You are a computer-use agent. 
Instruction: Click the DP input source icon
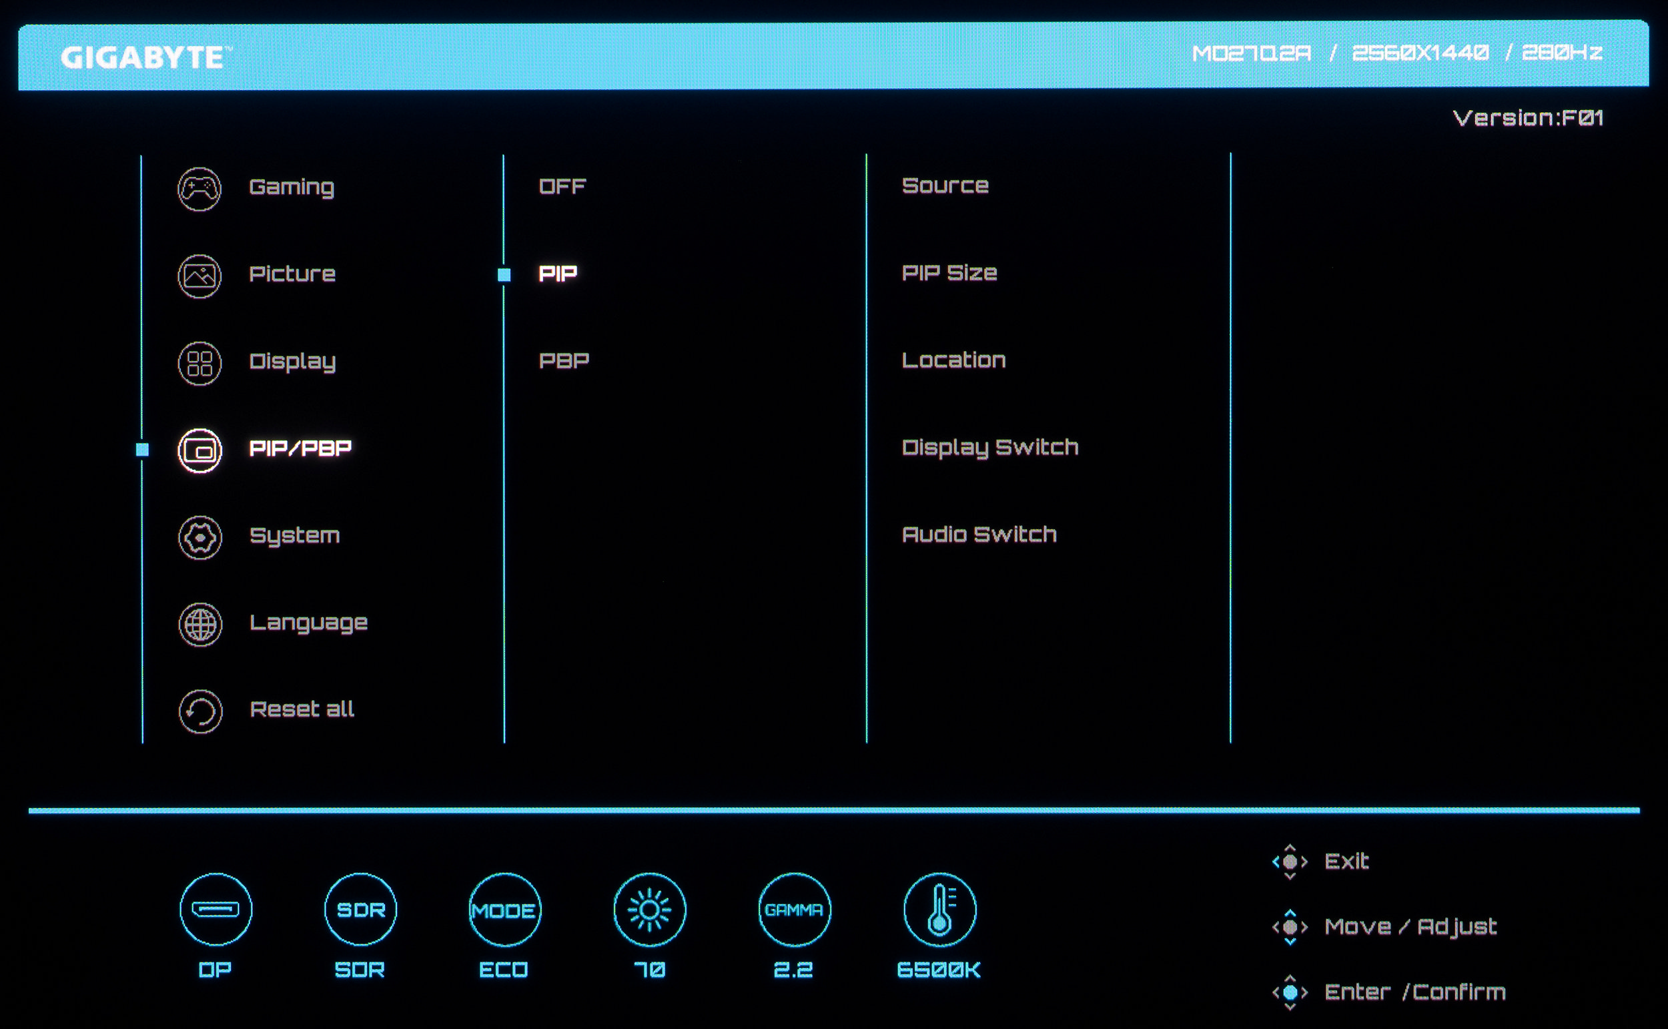[216, 910]
